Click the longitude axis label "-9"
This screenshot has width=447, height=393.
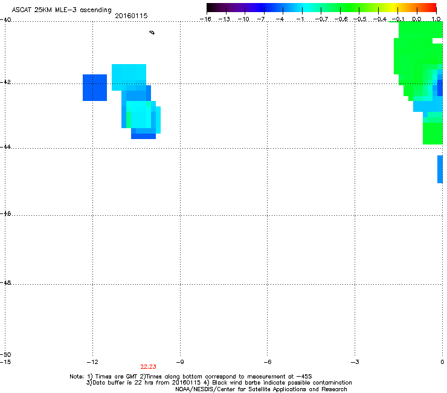tap(180, 362)
